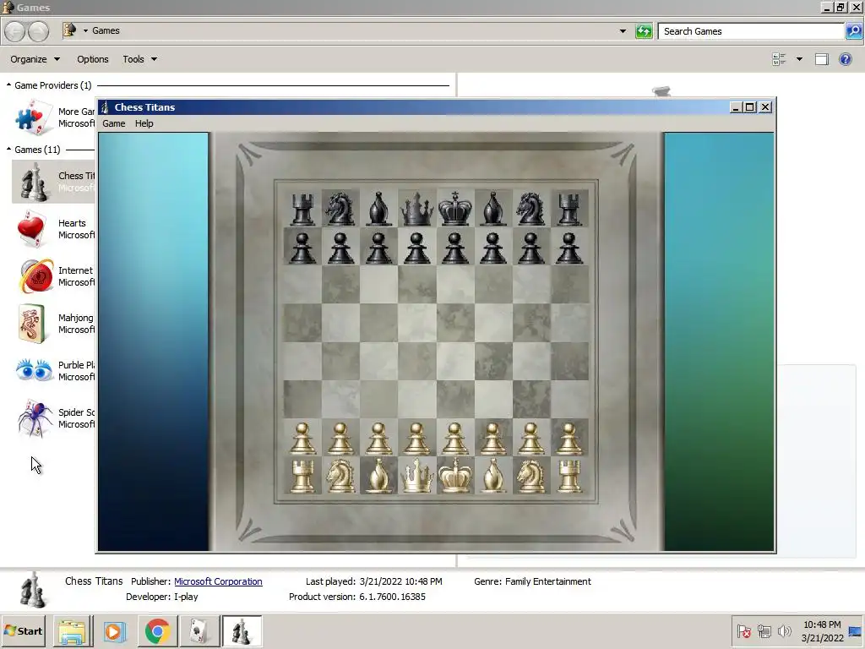865x649 pixels.
Task: Click the change view icon
Action: point(779,59)
